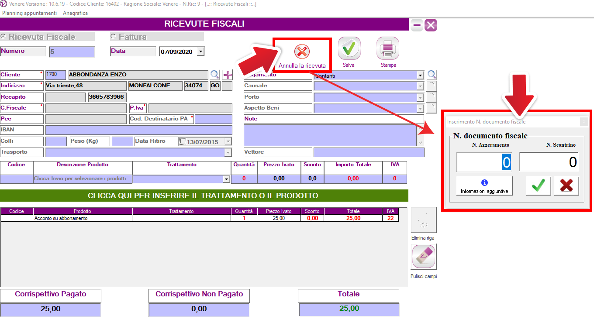This screenshot has height=323, width=594.
Task: Click the Cod. Destinatario PA field
Action: (x=214, y=119)
